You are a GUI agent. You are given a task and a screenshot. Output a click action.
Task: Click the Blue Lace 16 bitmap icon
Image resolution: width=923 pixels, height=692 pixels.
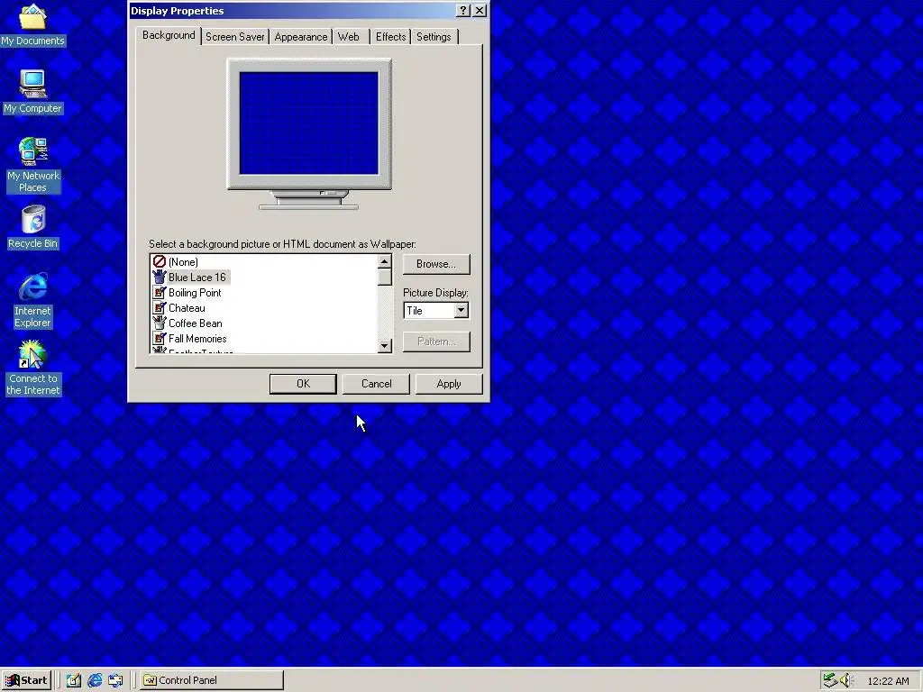[159, 278]
